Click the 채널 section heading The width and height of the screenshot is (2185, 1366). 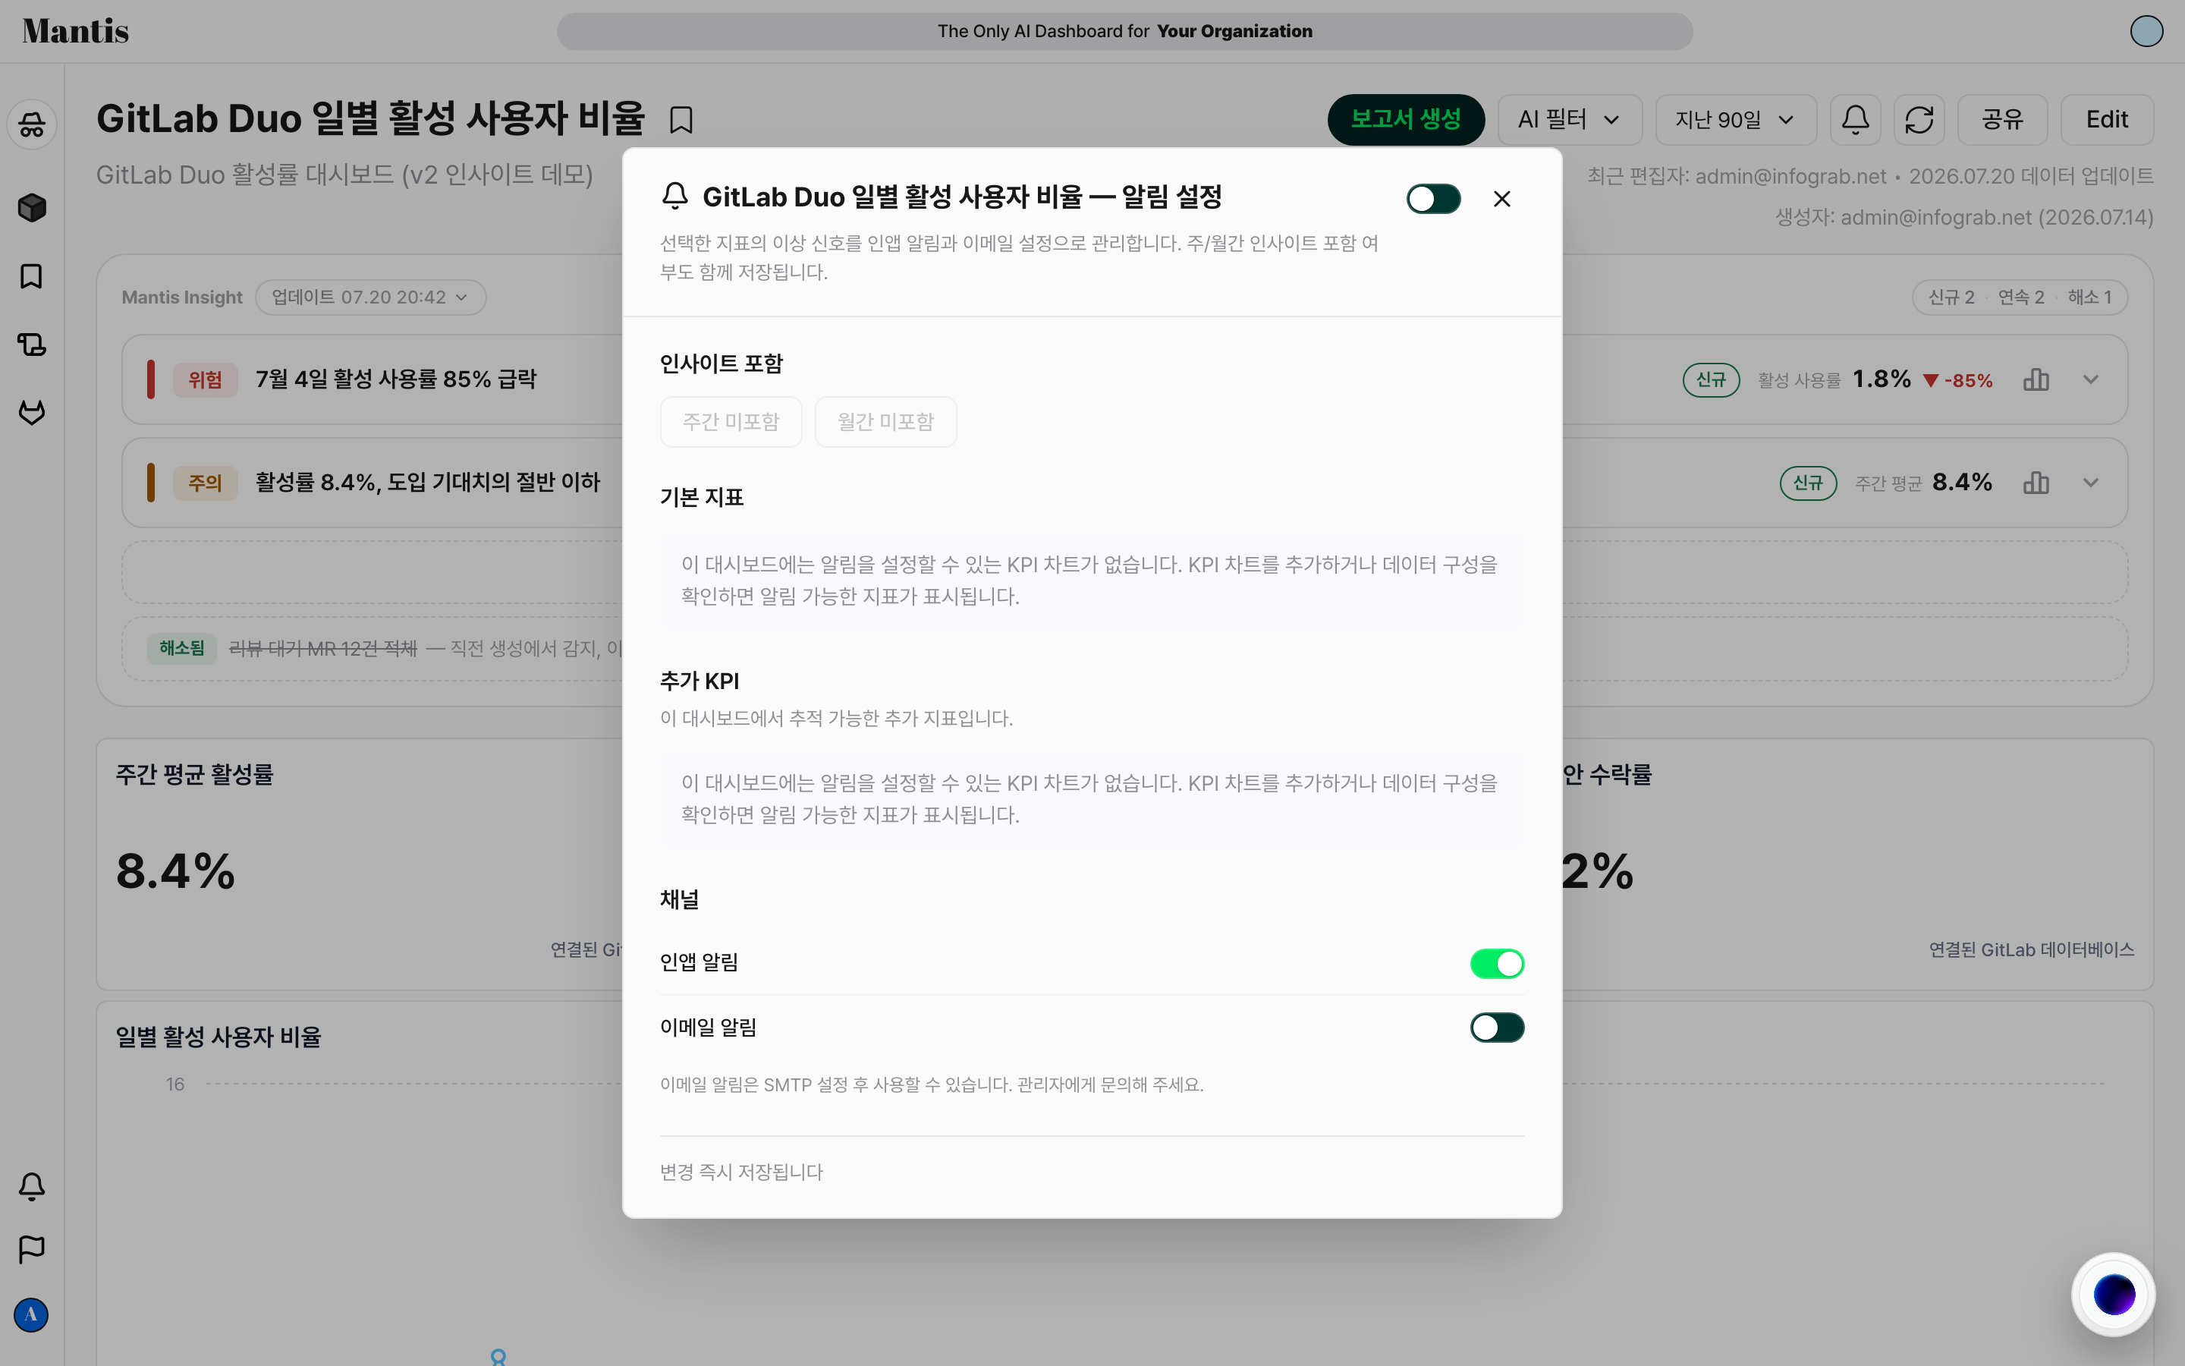click(x=679, y=899)
